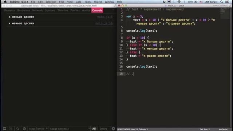Open DevTools settings gear icon
The image size is (233, 131).
coord(113,128)
